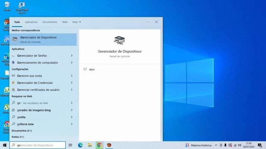Show hidden tray icons chevron

click(216, 145)
